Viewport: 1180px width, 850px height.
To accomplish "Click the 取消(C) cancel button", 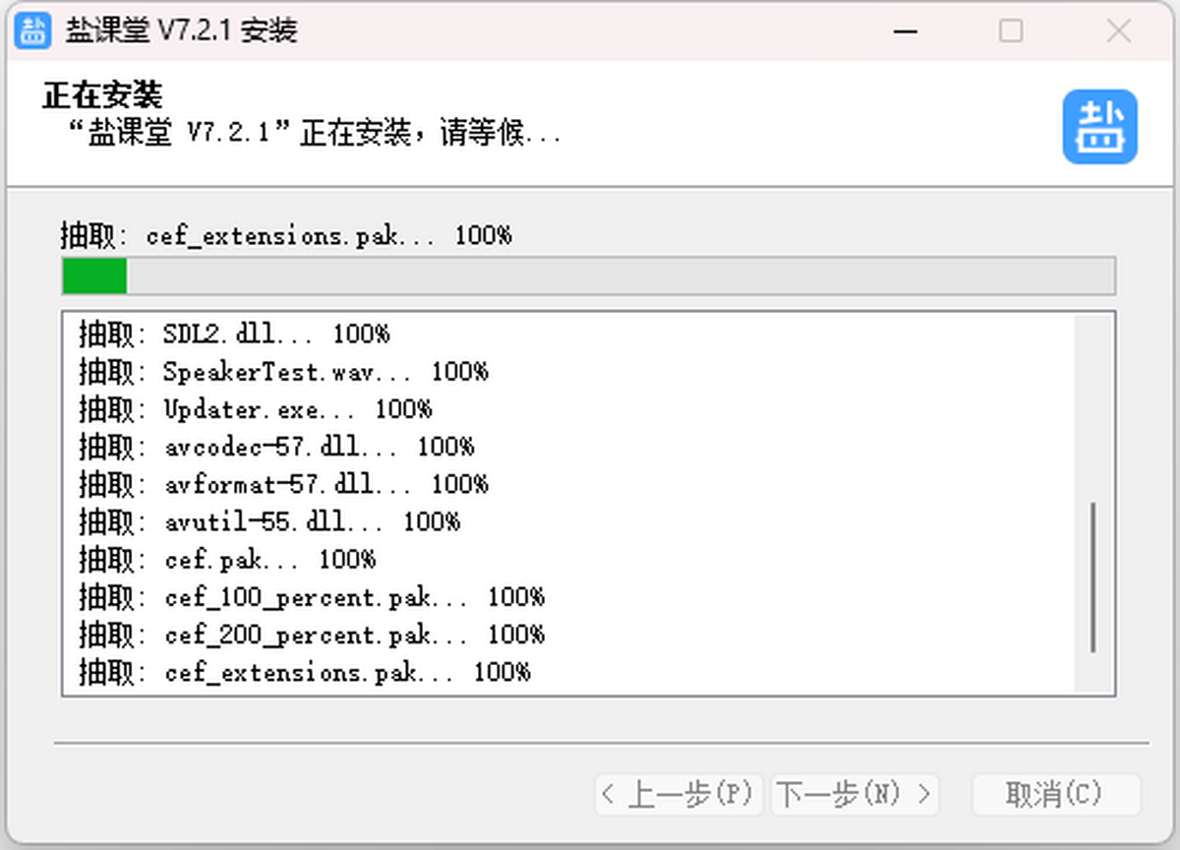I will pyautogui.click(x=1056, y=794).
